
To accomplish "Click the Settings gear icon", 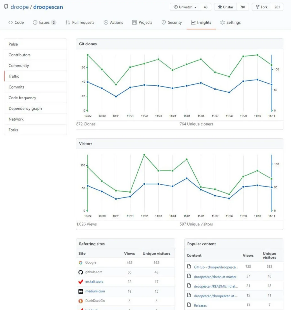I will 222,22.
